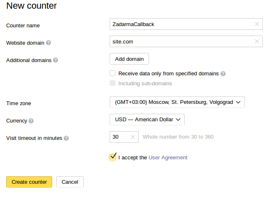
Task: Click the Create counter button
Action: [x=29, y=182]
